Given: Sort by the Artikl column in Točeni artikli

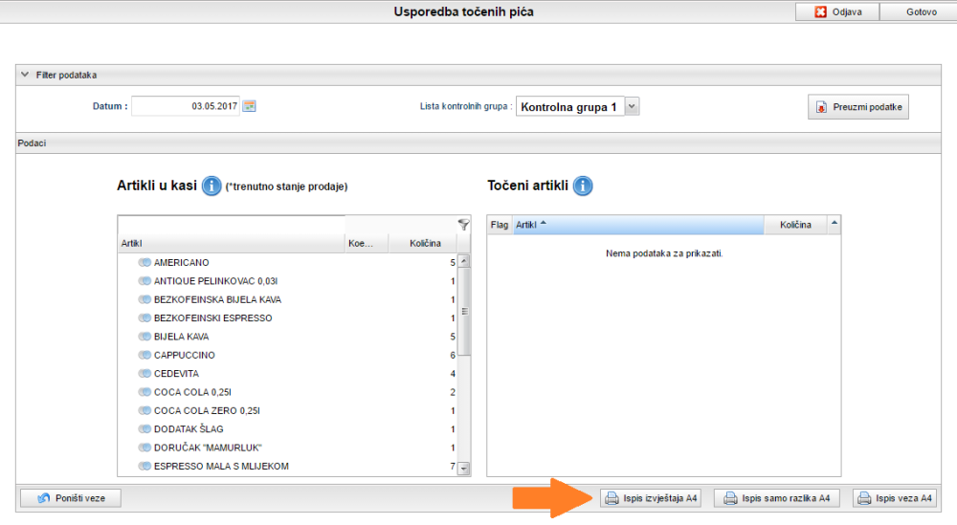Looking at the screenshot, I should point(638,225).
